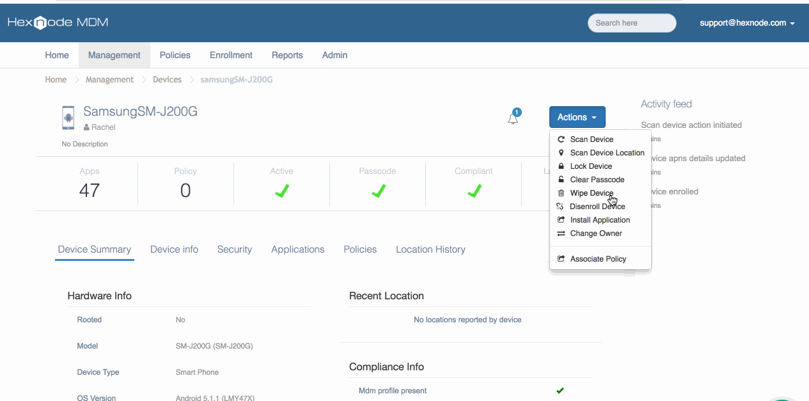Click the Hardware Info heading
This screenshot has width=809, height=401.
coord(100,296)
